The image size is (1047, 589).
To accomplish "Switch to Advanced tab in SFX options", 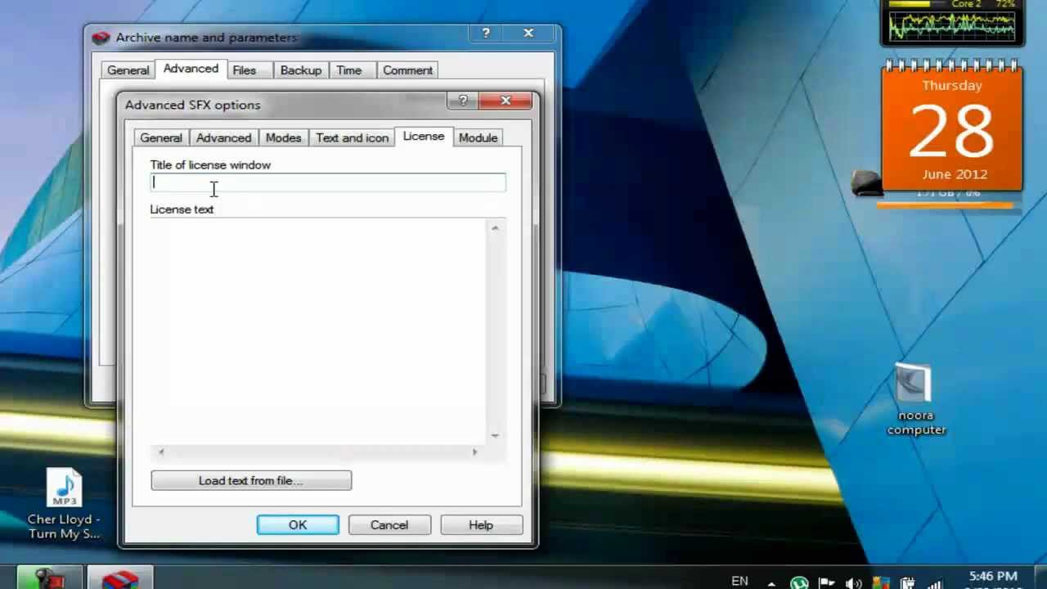I will coord(223,137).
